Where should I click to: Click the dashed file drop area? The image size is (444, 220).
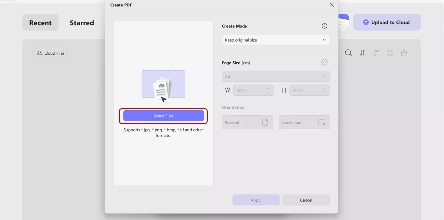tap(163, 84)
